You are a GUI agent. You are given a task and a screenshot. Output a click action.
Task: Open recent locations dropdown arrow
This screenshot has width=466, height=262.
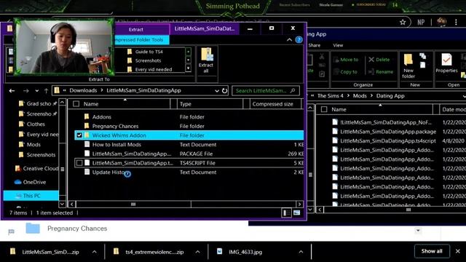[37, 90]
